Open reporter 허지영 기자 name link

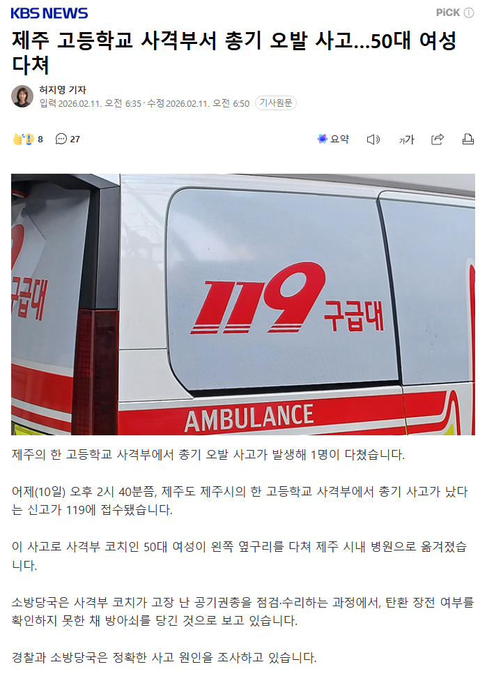tap(63, 90)
